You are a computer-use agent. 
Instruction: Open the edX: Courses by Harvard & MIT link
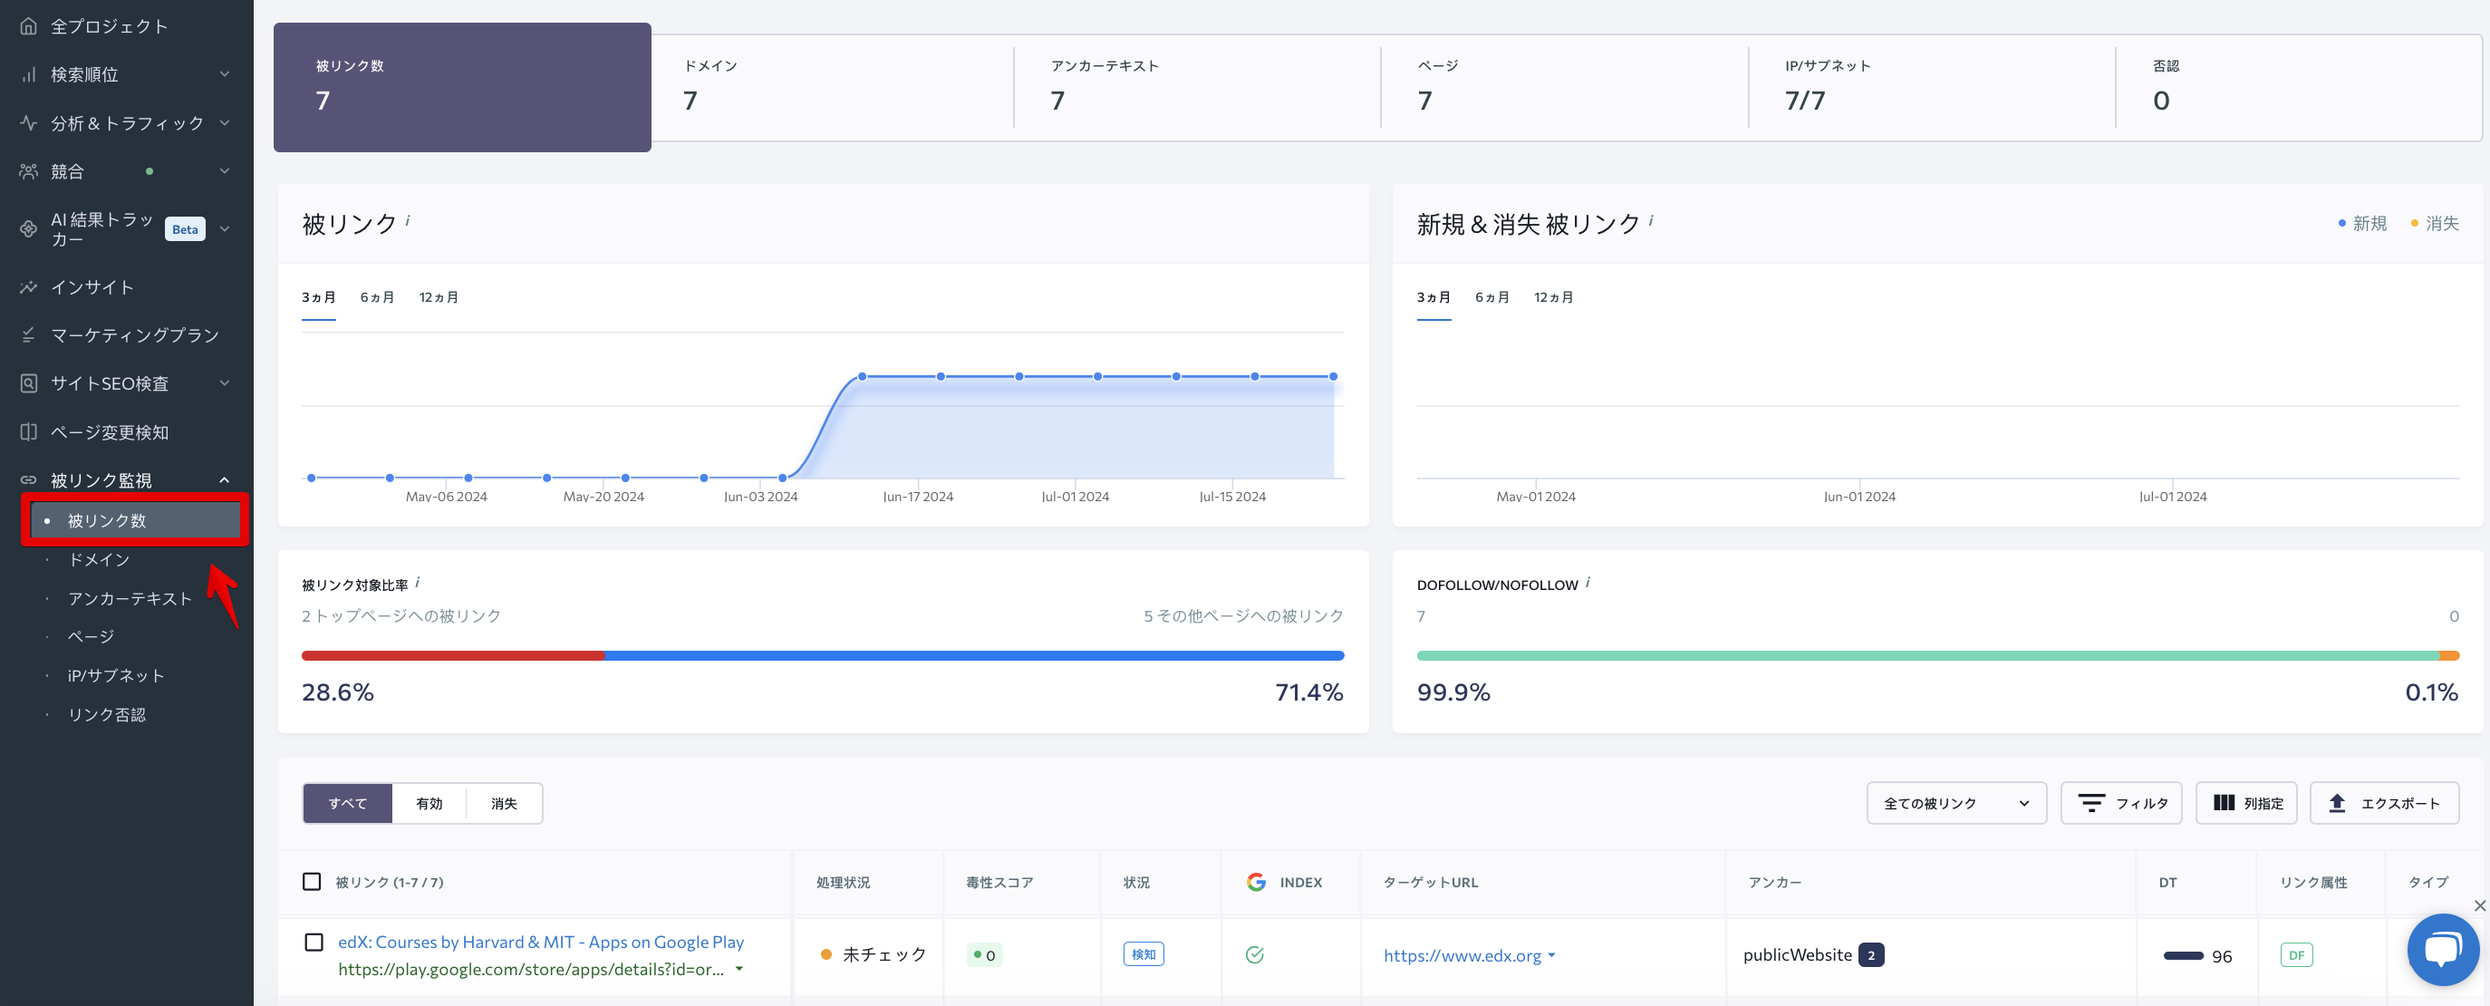[541, 942]
